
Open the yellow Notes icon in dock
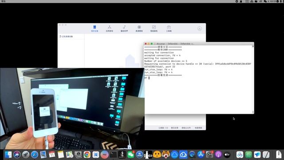click(61, 155)
